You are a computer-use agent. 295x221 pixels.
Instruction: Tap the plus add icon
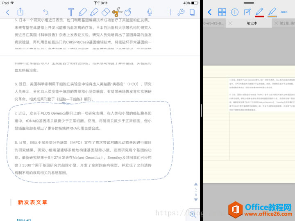tap(170, 12)
